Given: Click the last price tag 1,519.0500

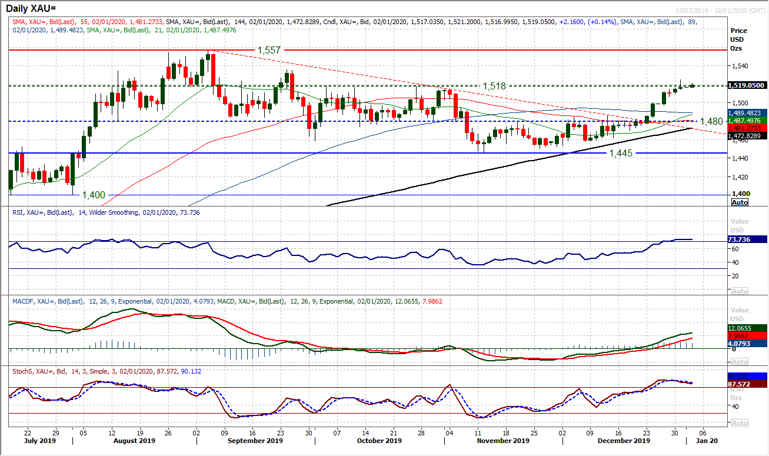Looking at the screenshot, I should 746,85.
